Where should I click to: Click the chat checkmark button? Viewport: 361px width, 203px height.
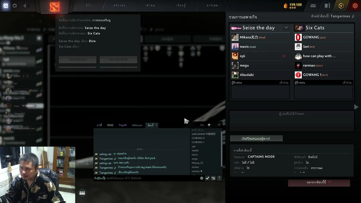207,178
